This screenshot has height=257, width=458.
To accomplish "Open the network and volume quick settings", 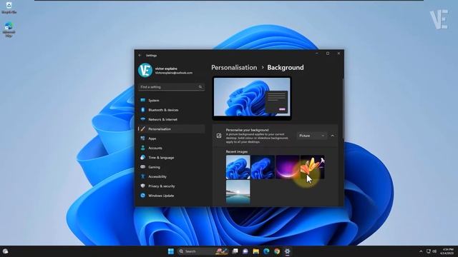I will coord(432,251).
